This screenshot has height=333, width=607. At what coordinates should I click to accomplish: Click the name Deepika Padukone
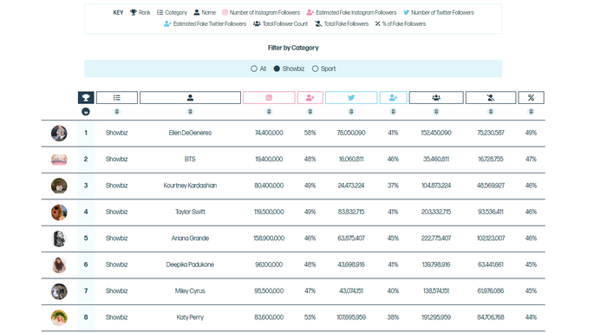click(x=190, y=264)
